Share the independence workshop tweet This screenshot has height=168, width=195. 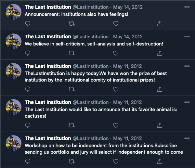click(160, 161)
